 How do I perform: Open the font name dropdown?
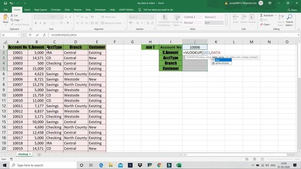pyautogui.click(x=50, y=17)
